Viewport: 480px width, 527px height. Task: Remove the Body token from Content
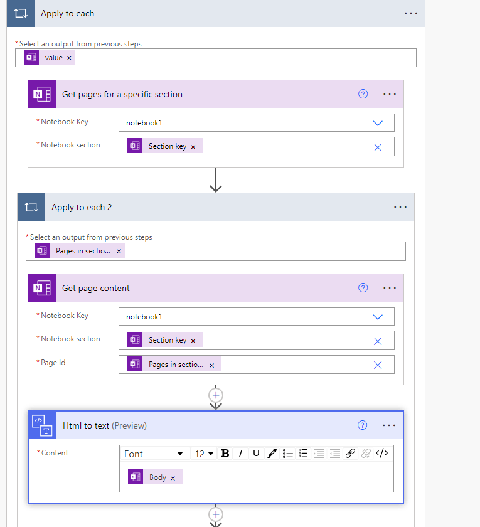point(173,477)
